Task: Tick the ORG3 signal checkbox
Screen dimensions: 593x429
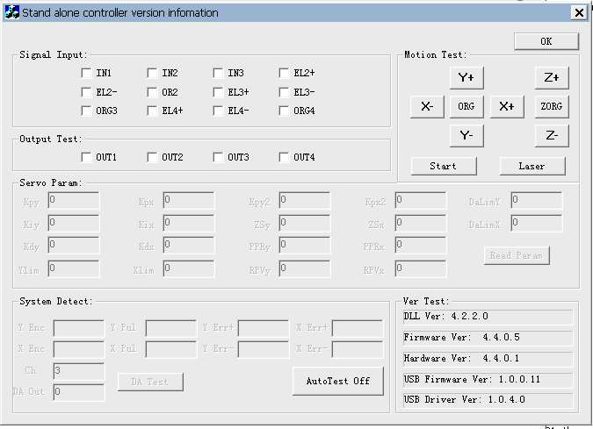Action: pyautogui.click(x=87, y=111)
